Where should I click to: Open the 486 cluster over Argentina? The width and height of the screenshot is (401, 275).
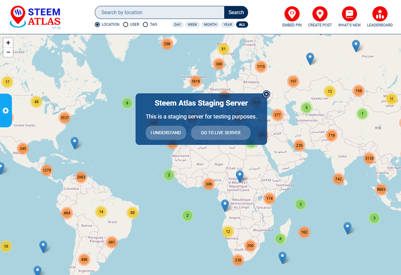(x=84, y=259)
